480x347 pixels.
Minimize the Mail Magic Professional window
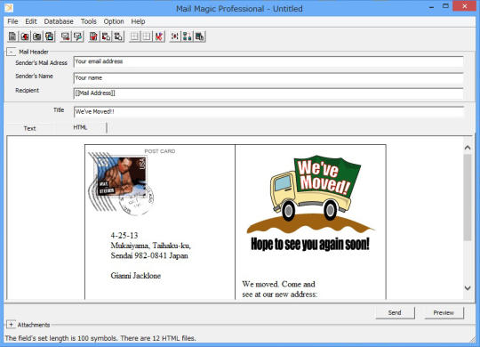432,7
